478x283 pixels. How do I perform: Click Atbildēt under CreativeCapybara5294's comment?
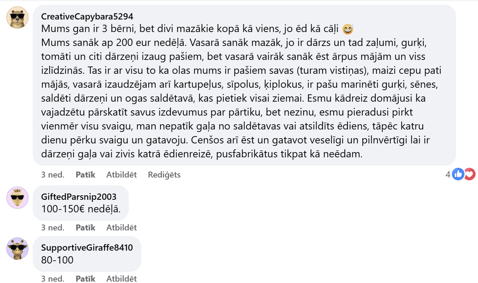pyautogui.click(x=122, y=175)
